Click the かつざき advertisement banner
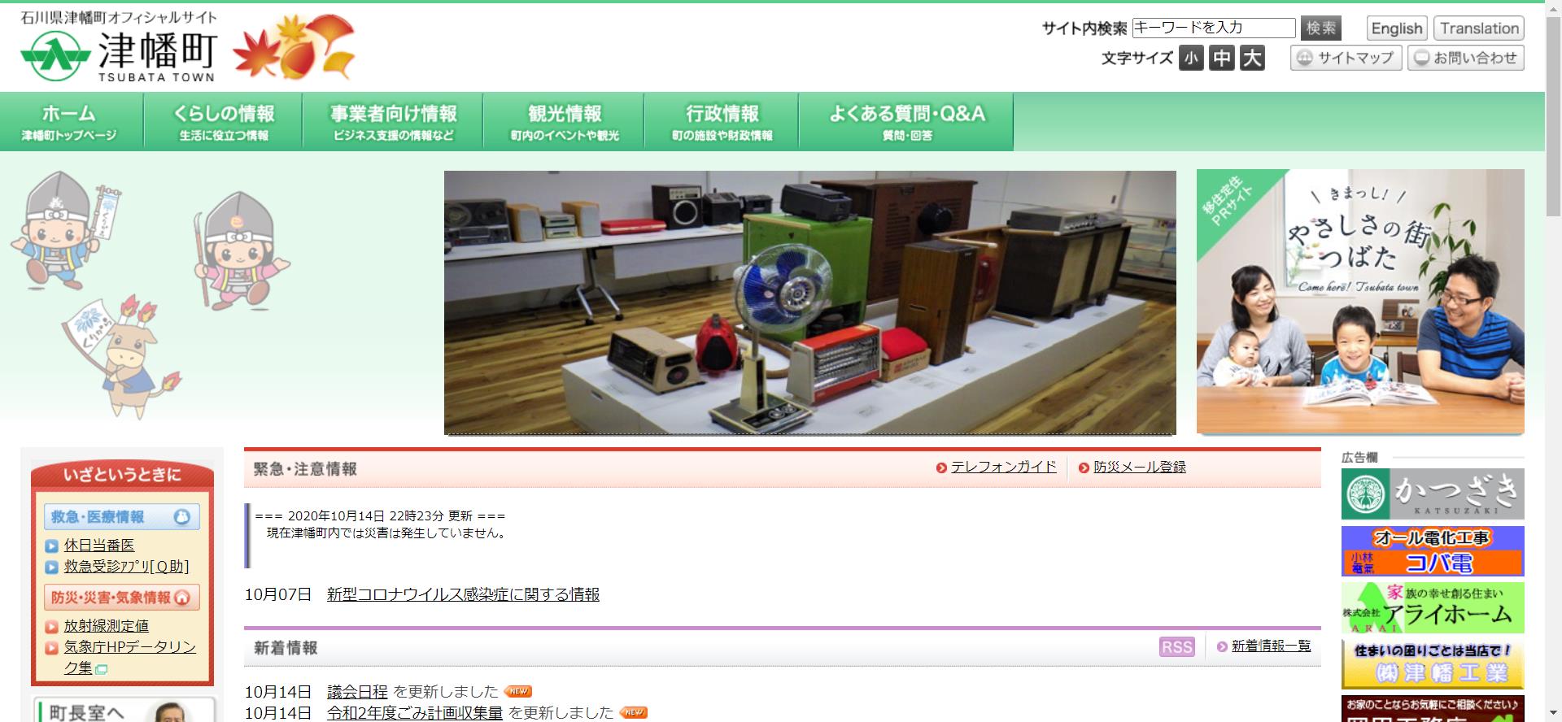Image resolution: width=1562 pixels, height=722 pixels. pos(1432,494)
